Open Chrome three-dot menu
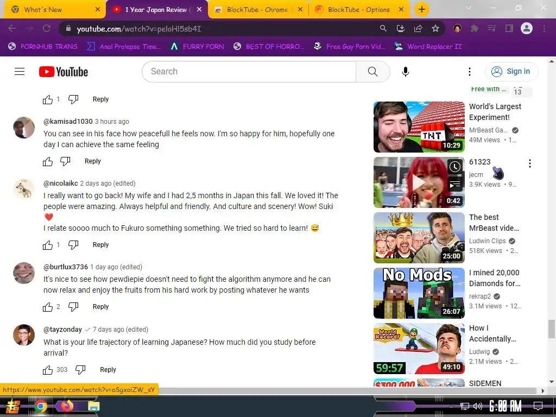This screenshot has height=417, width=556. 544,28
